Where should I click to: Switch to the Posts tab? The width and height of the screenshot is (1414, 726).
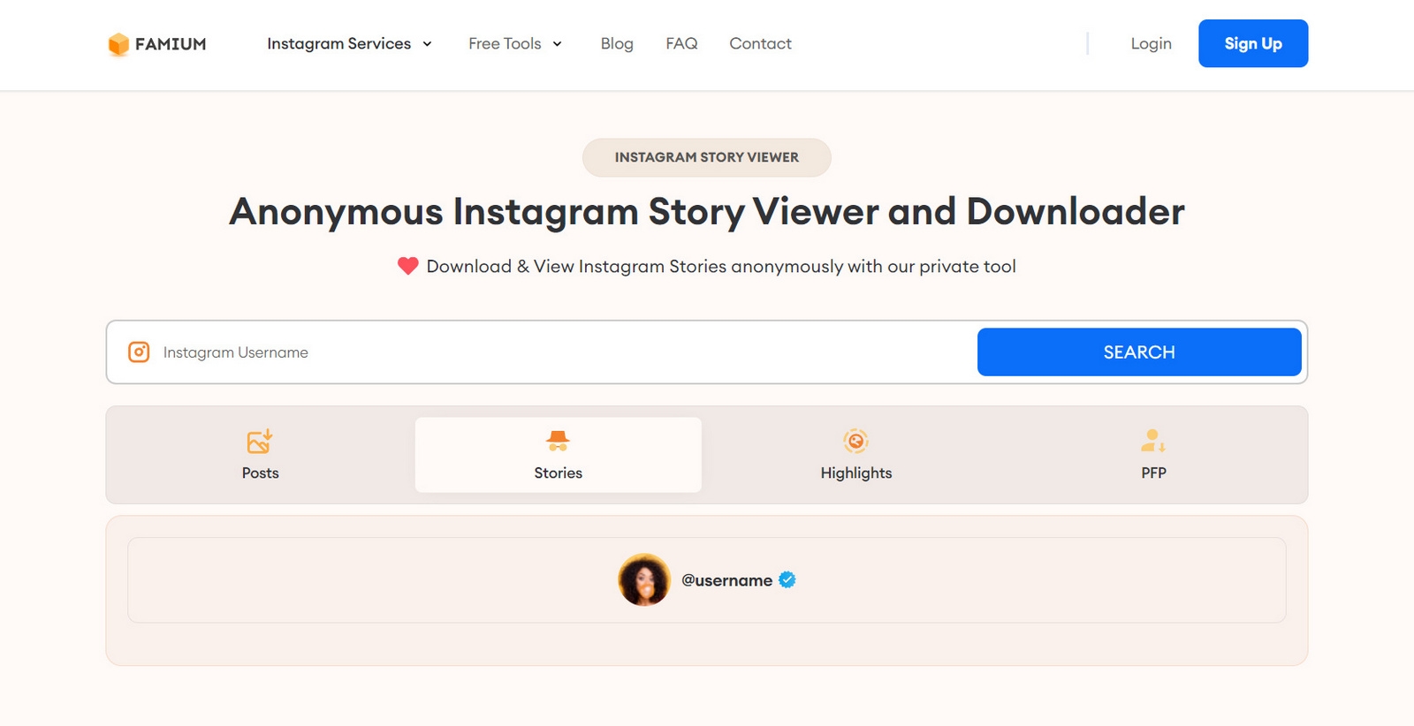click(260, 455)
